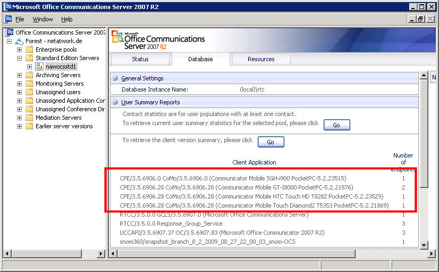Click the Forest netatwork.de icon
The height and width of the screenshot is (272, 439).
pos(19,41)
